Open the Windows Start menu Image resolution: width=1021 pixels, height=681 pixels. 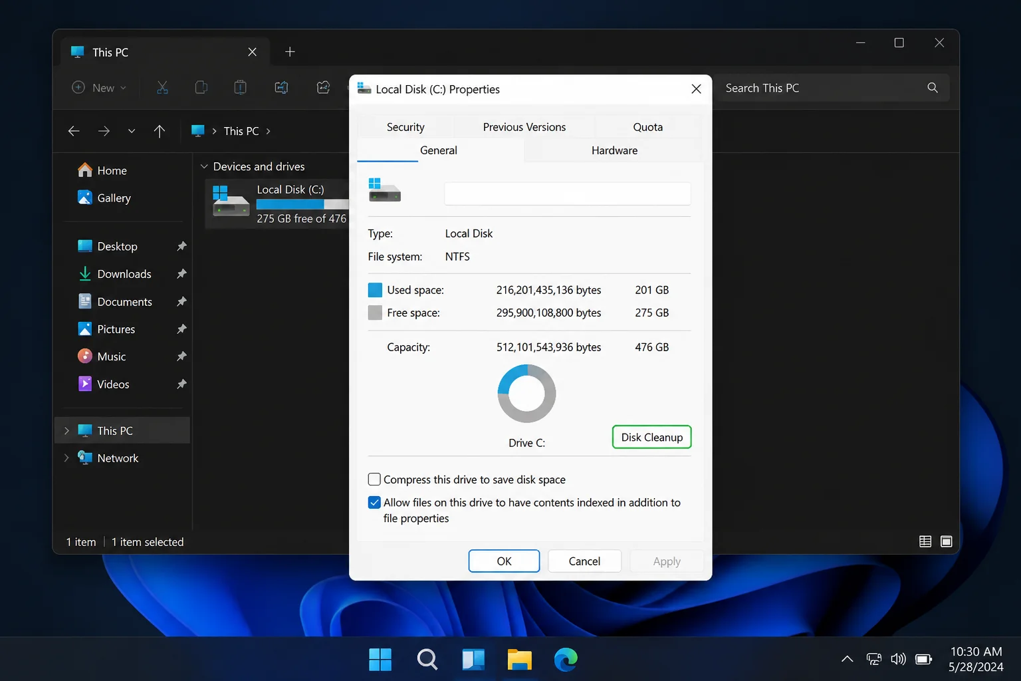380,659
